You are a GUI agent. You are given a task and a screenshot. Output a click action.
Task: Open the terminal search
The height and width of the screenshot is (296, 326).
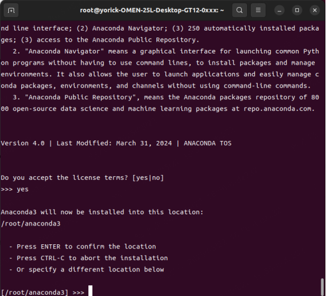pos(239,10)
